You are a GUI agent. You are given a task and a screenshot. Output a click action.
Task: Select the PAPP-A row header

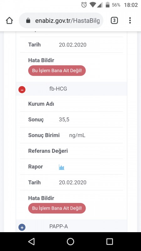[x=71, y=226]
